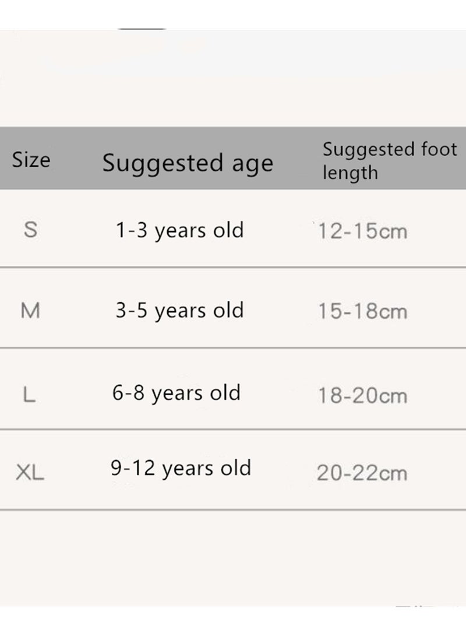466x636 pixels.
Task: Click the word 'foot' in header
Action: (439, 149)
